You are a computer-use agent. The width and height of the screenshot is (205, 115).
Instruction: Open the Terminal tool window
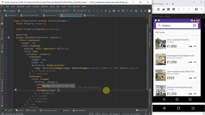(65, 111)
